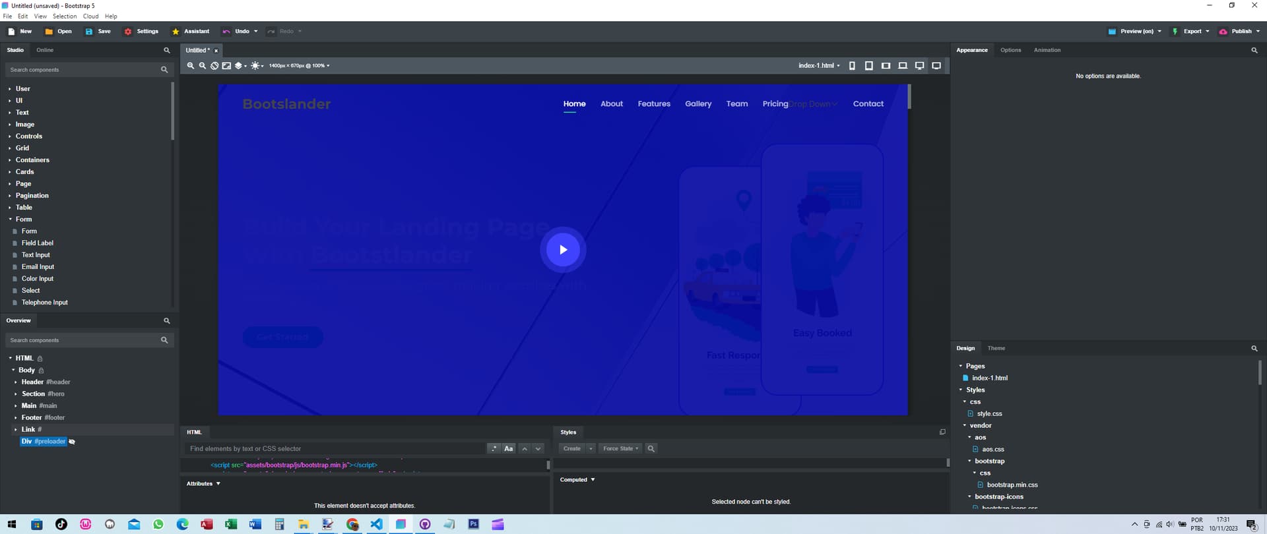Open Visual Studio Code from taskbar
The image size is (1267, 534).
(376, 524)
